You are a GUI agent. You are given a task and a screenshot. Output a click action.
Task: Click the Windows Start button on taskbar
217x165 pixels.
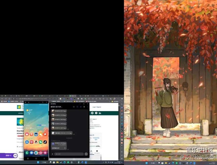38,162
